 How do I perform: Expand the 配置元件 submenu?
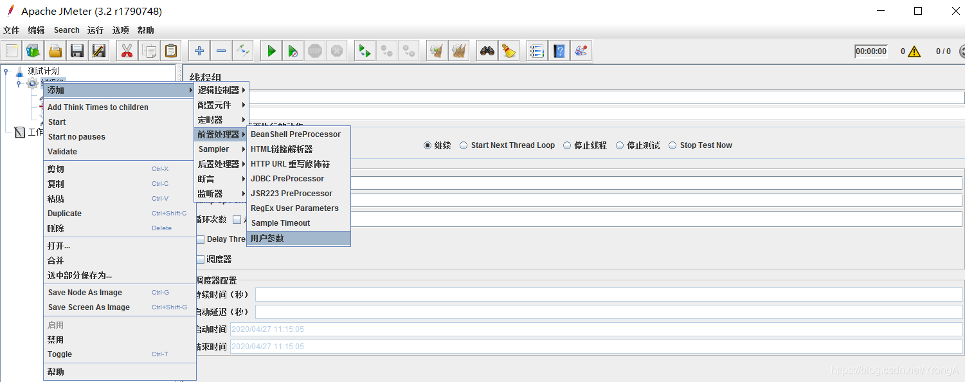coord(221,105)
